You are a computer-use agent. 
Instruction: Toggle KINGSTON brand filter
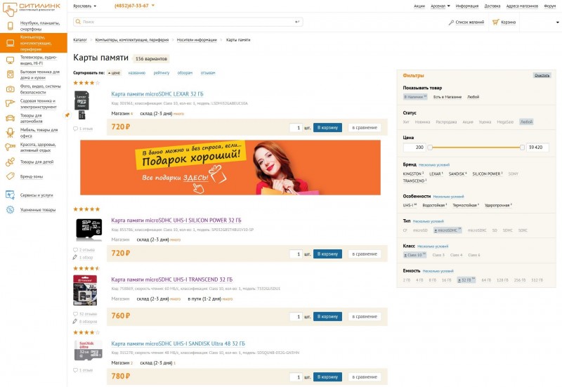[413, 173]
